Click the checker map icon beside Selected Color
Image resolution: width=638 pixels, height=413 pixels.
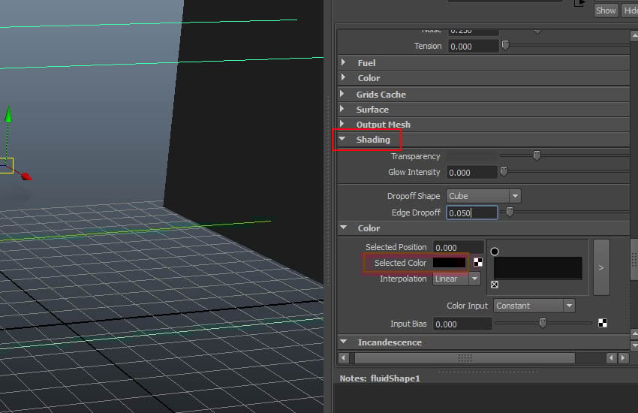(x=477, y=263)
